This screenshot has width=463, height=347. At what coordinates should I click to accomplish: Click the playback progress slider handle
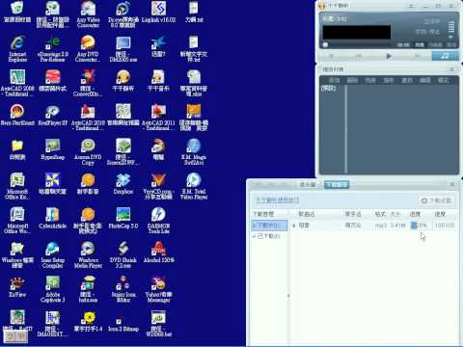[x=325, y=44]
